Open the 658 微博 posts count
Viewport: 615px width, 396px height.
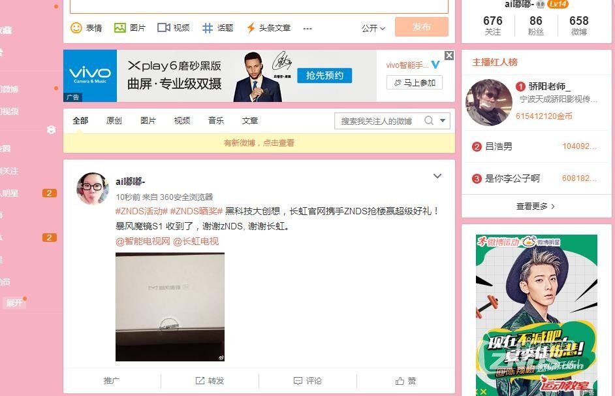(x=579, y=25)
